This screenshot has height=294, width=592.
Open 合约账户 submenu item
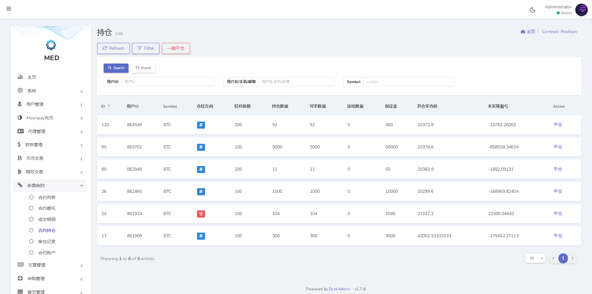(x=47, y=253)
